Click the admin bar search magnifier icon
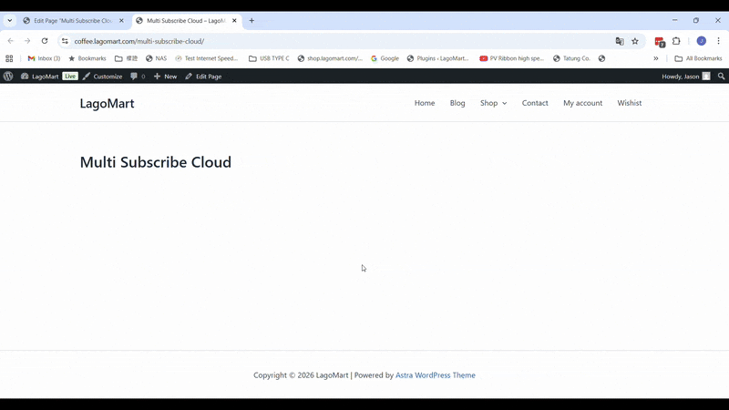The height and width of the screenshot is (410, 729). coord(721,77)
